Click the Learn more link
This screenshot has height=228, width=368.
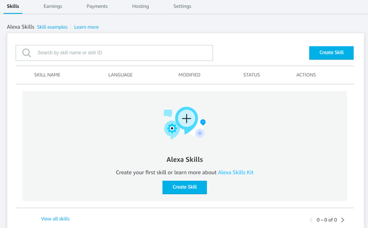click(86, 27)
